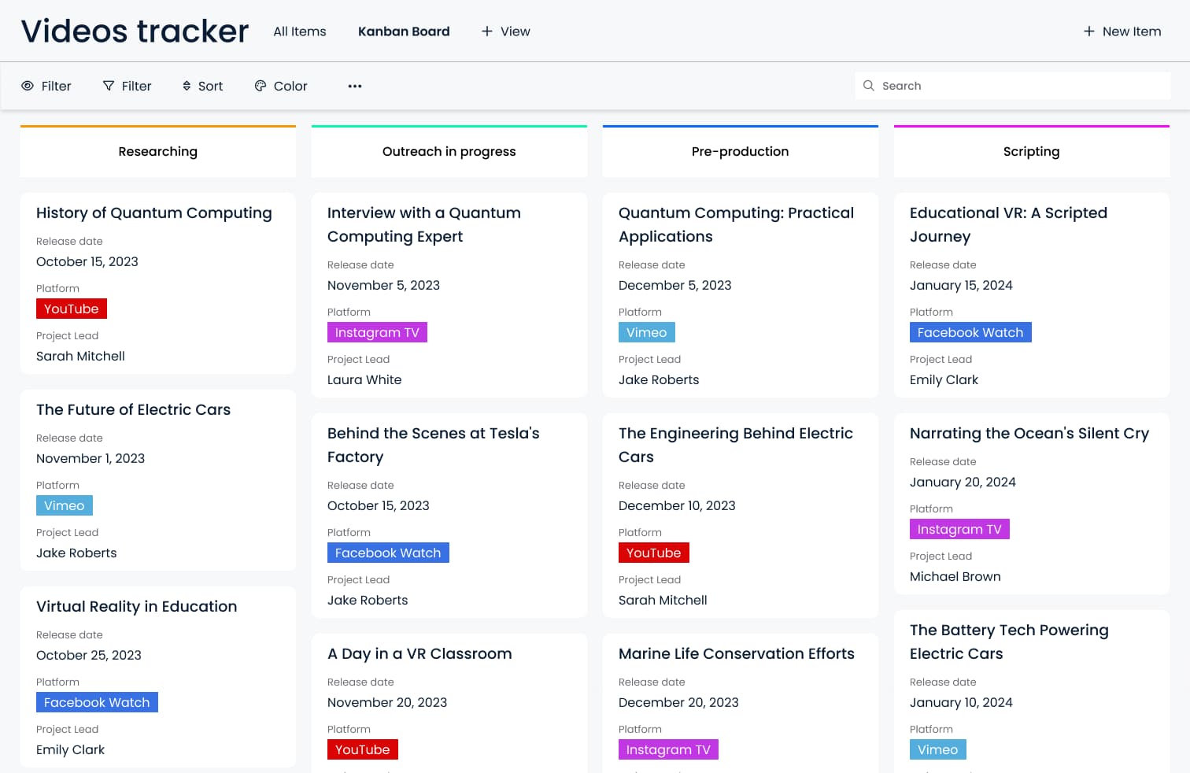Open the Color palette option
Viewport: 1190px width, 773px height.
point(261,86)
